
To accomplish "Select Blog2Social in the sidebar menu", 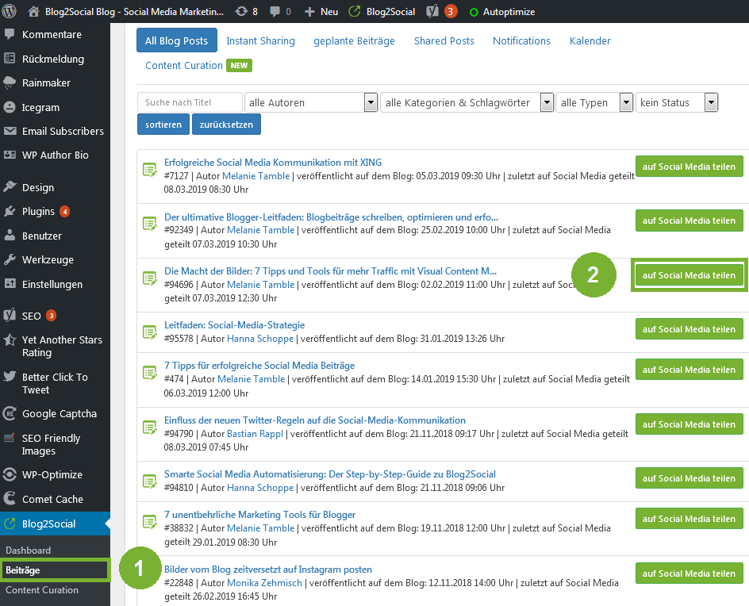I will tap(55, 524).
